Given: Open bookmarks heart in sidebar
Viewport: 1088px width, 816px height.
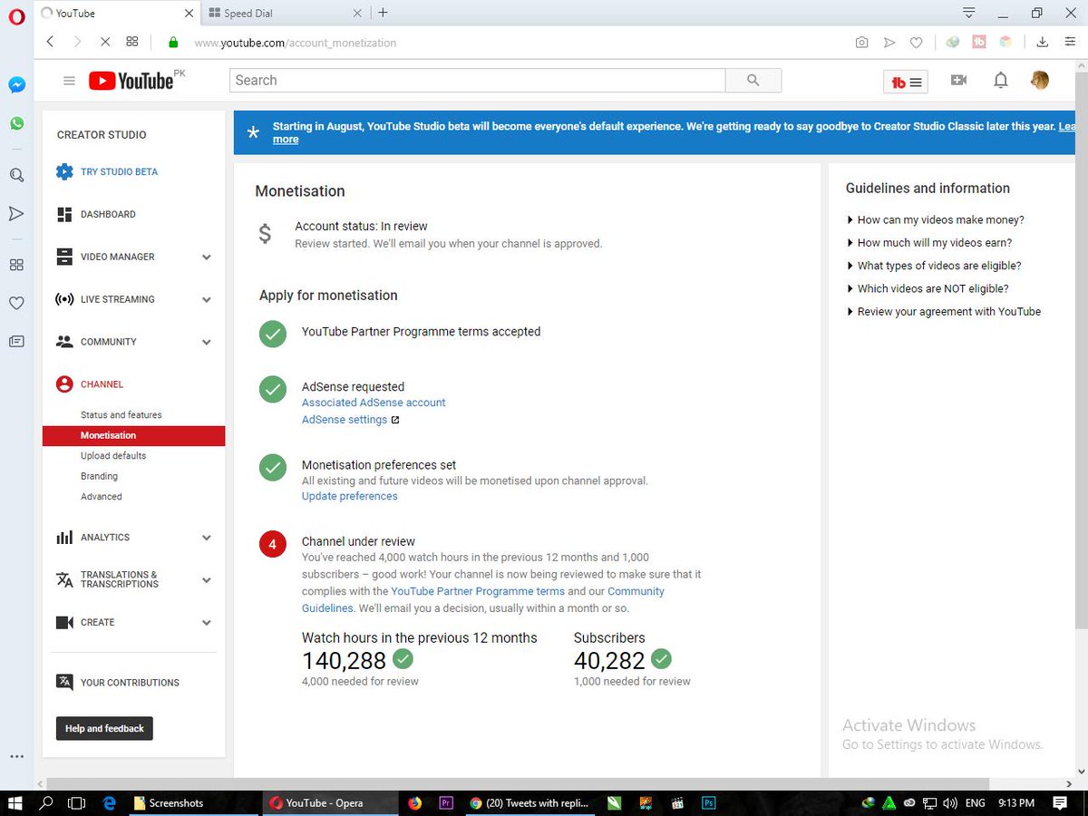Looking at the screenshot, I should click(16, 303).
